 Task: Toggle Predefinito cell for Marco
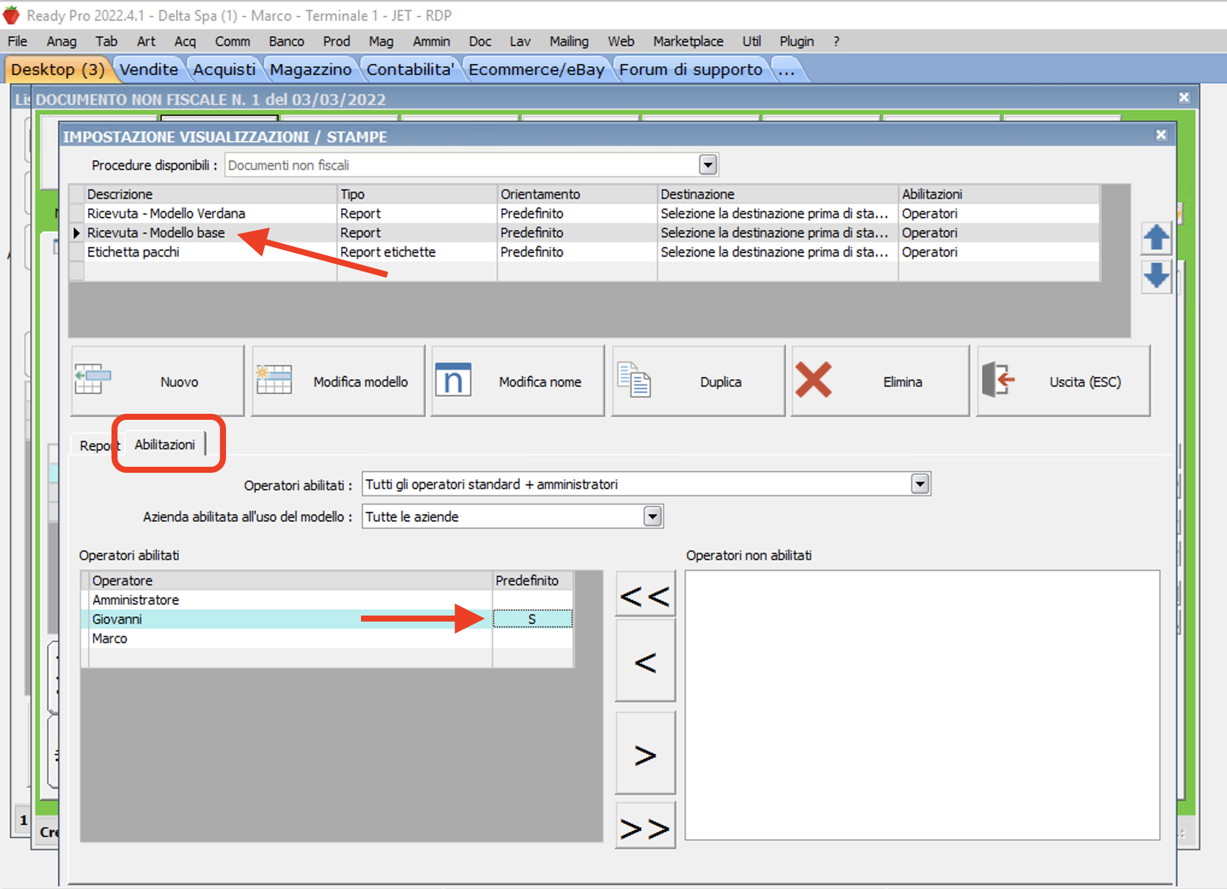tap(532, 638)
